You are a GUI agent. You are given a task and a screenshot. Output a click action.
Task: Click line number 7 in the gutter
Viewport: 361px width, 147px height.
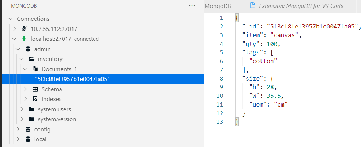click(221, 70)
